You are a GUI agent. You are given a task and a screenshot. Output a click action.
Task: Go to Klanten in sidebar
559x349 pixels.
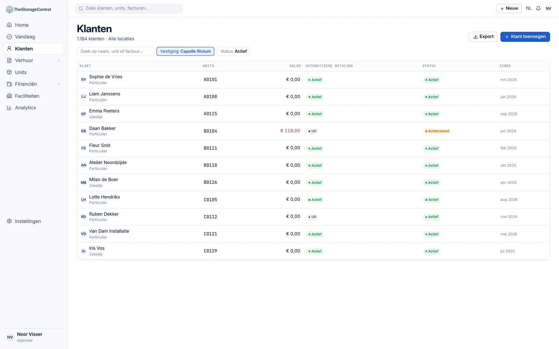(34, 49)
